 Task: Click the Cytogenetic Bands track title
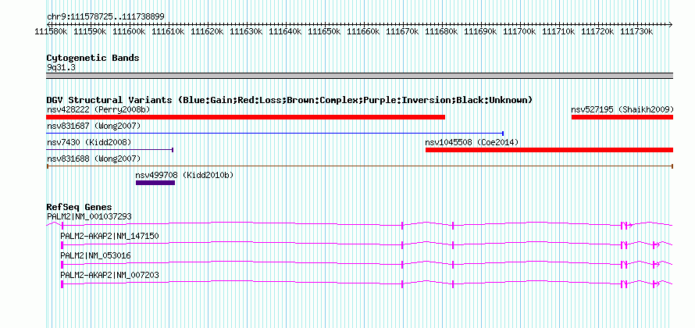(x=93, y=58)
